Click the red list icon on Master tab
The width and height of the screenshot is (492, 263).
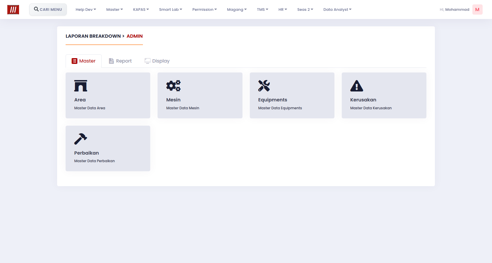click(x=74, y=61)
